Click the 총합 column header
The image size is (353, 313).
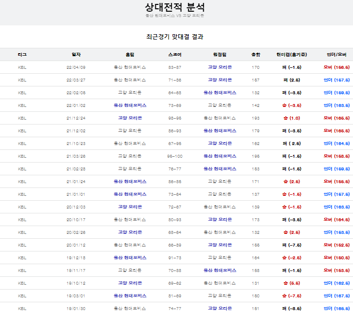click(x=256, y=54)
